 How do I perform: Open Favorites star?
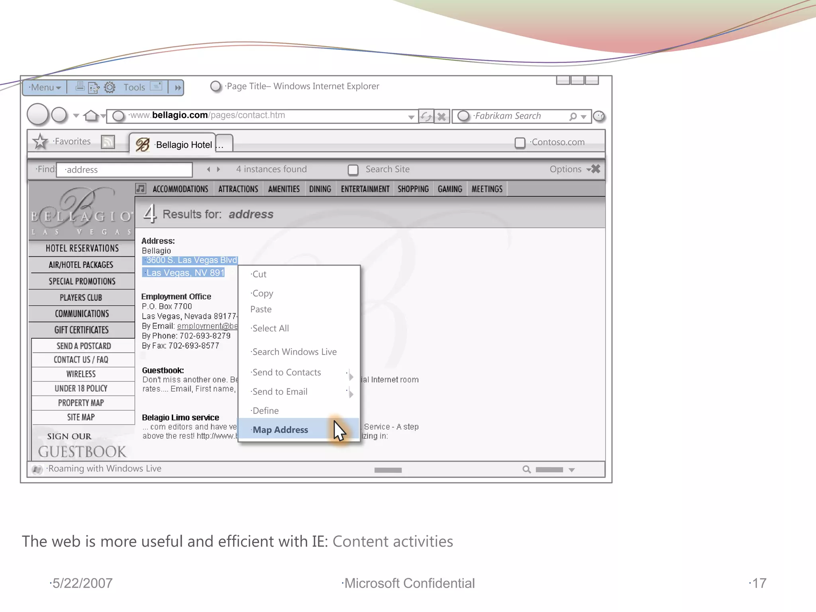click(x=40, y=141)
